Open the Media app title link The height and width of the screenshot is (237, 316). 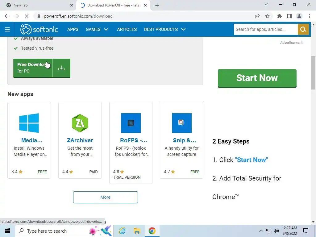[32, 140]
